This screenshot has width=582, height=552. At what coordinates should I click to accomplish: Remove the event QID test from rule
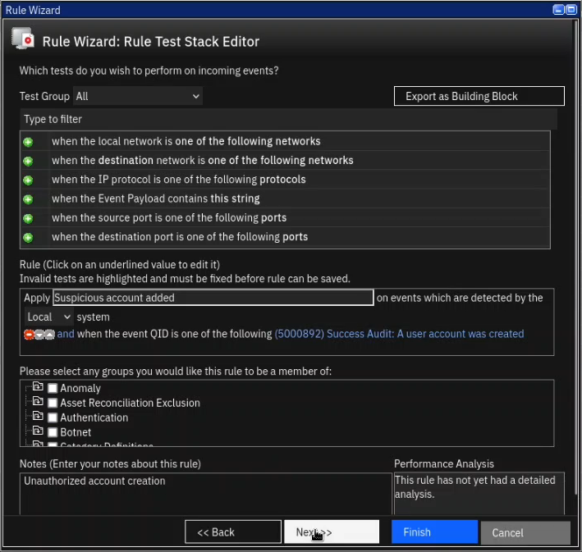(x=30, y=335)
